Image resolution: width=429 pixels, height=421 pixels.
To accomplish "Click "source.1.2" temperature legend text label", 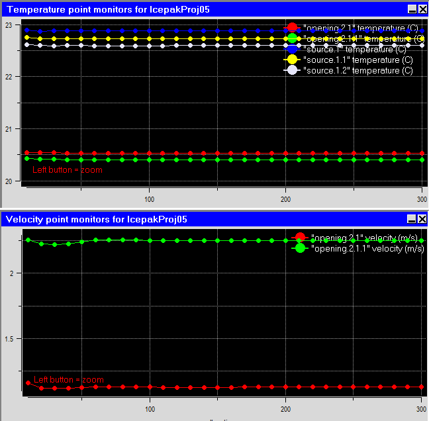I will tap(358, 70).
